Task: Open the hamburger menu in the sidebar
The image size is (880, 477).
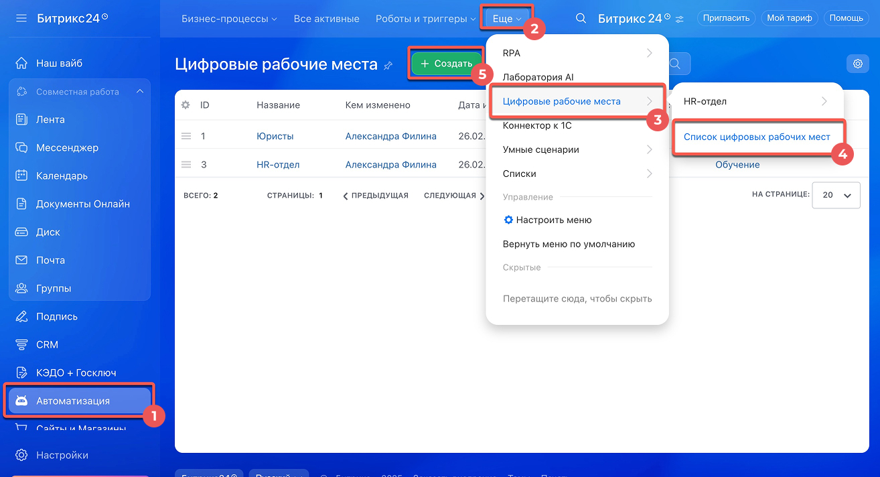Action: tap(21, 17)
